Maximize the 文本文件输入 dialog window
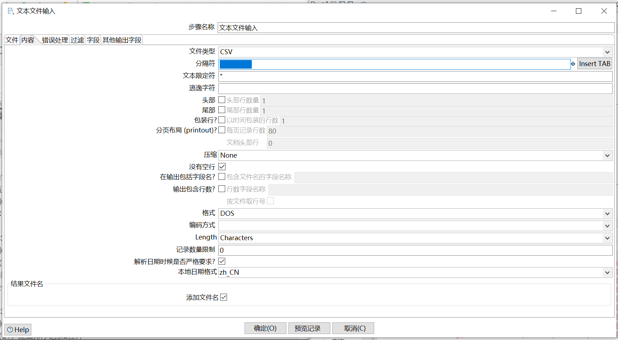This screenshot has width=618, height=340. tap(578, 11)
